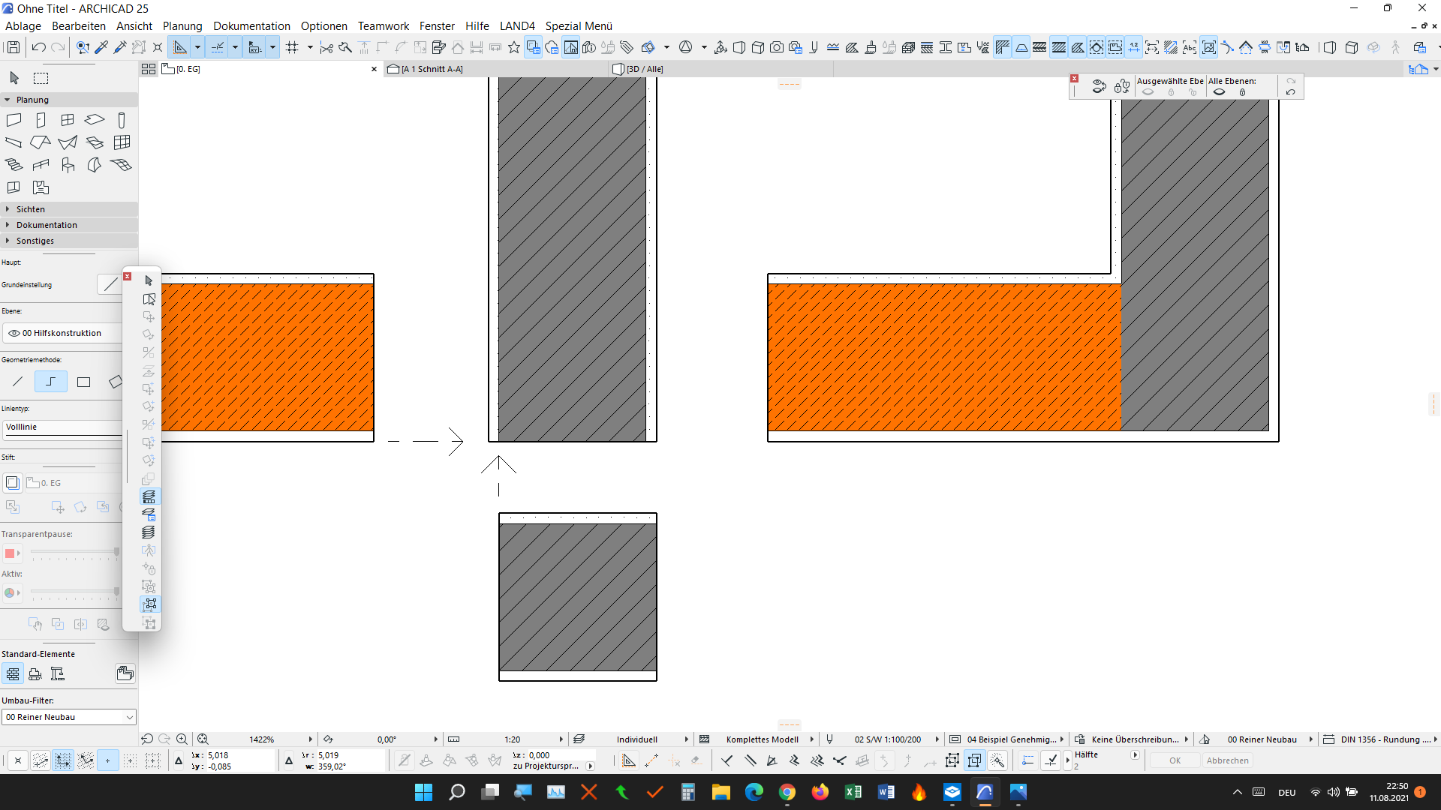Screen dimensions: 1441x810
Task: Expand the Dokumentation toolbox section
Action: [x=46, y=225]
